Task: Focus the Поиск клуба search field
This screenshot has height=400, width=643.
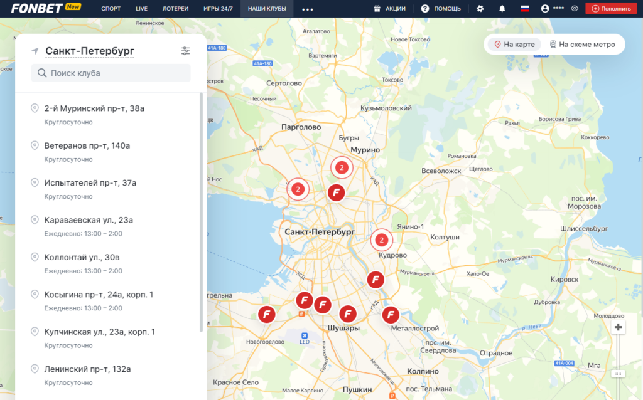Action: [111, 73]
